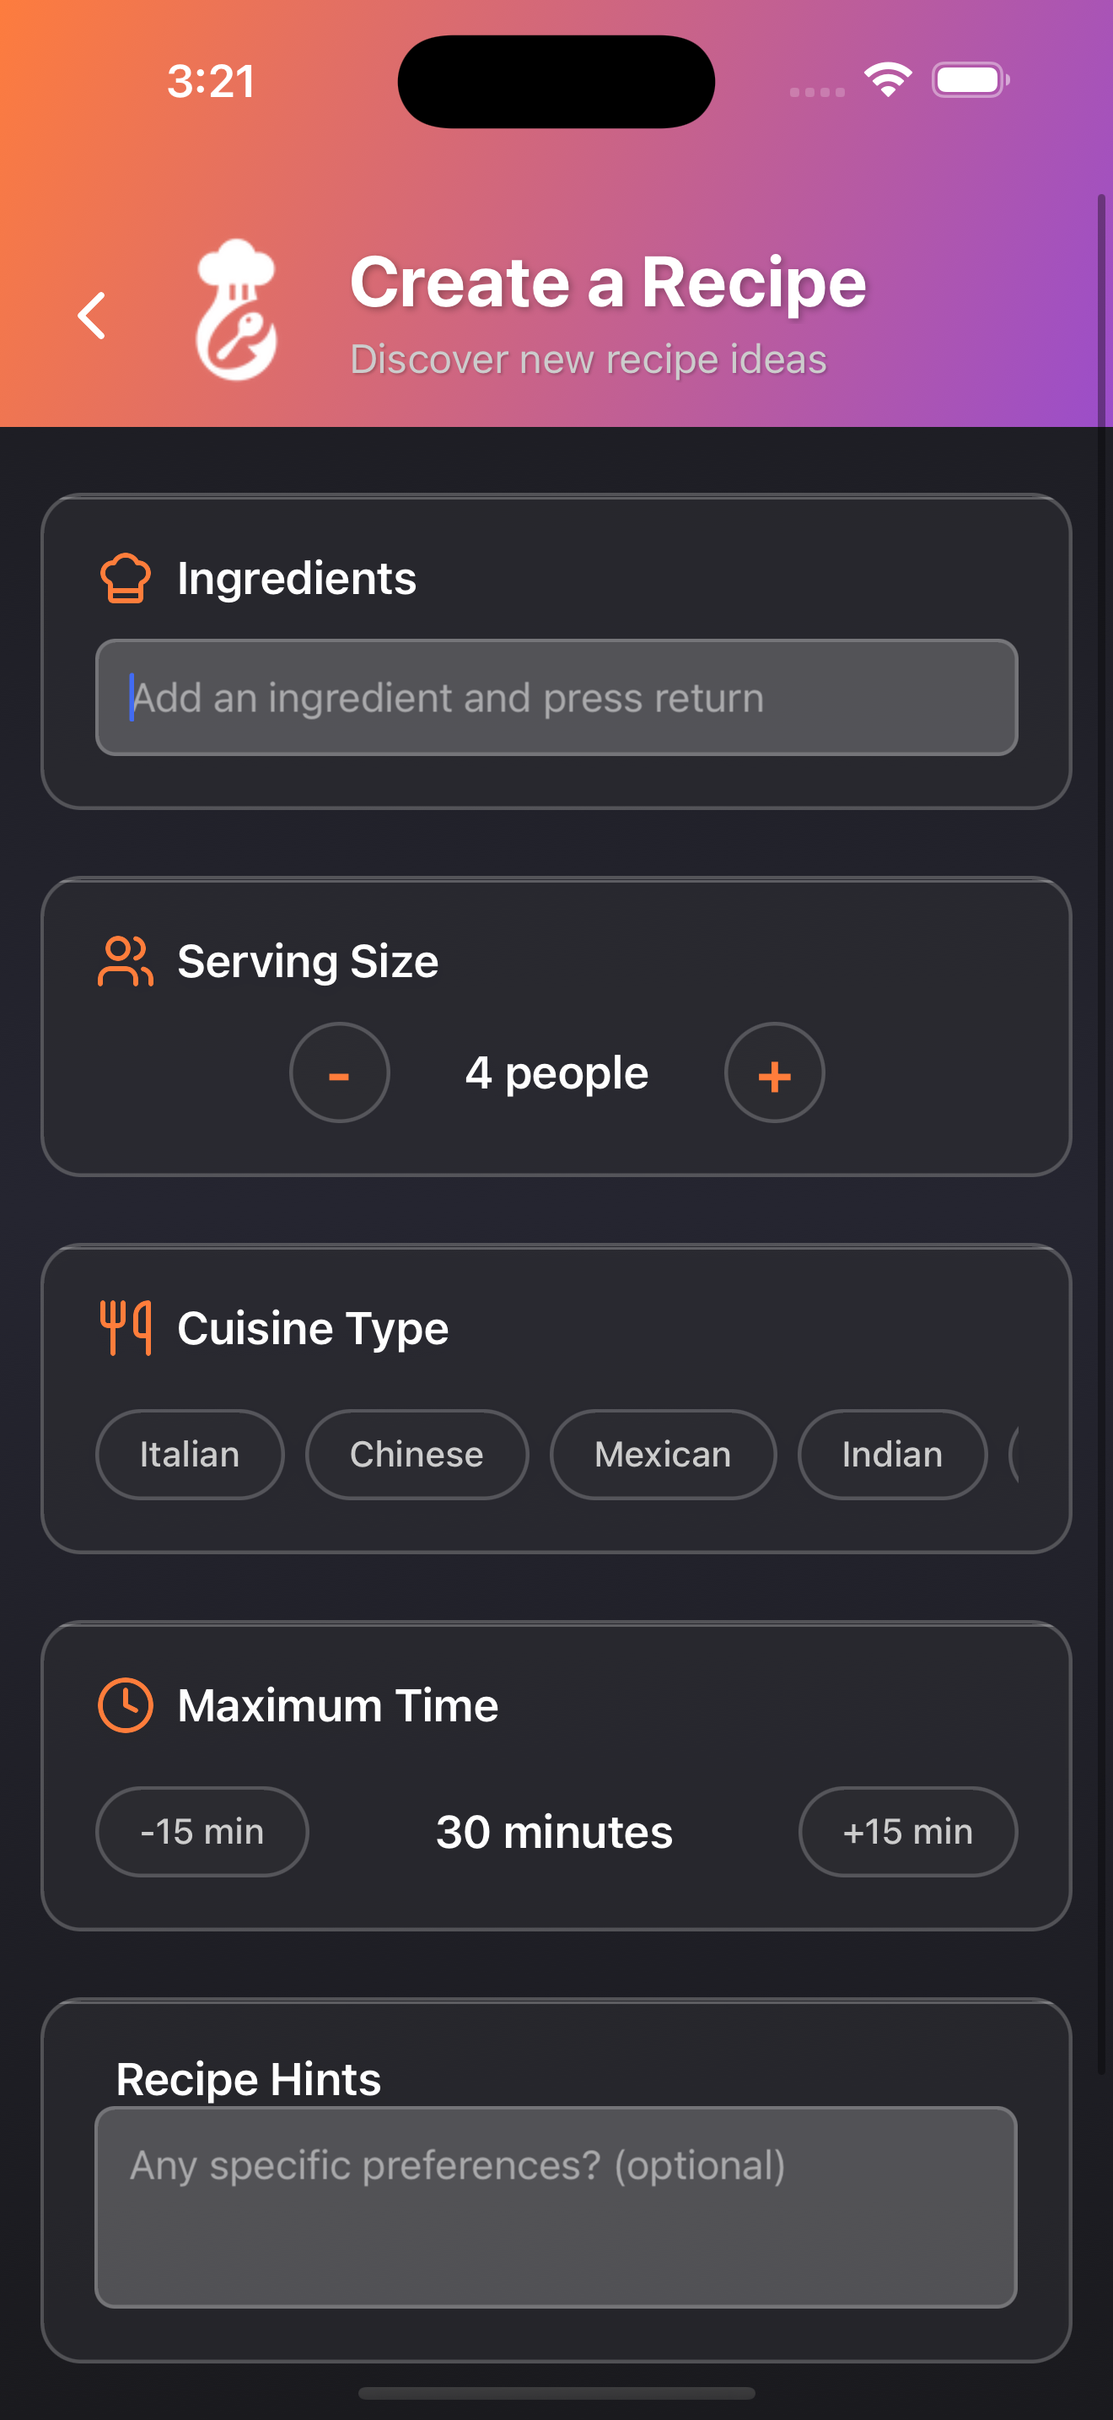Reduce time with -15 min button
The image size is (1113, 2420).
(x=202, y=1831)
